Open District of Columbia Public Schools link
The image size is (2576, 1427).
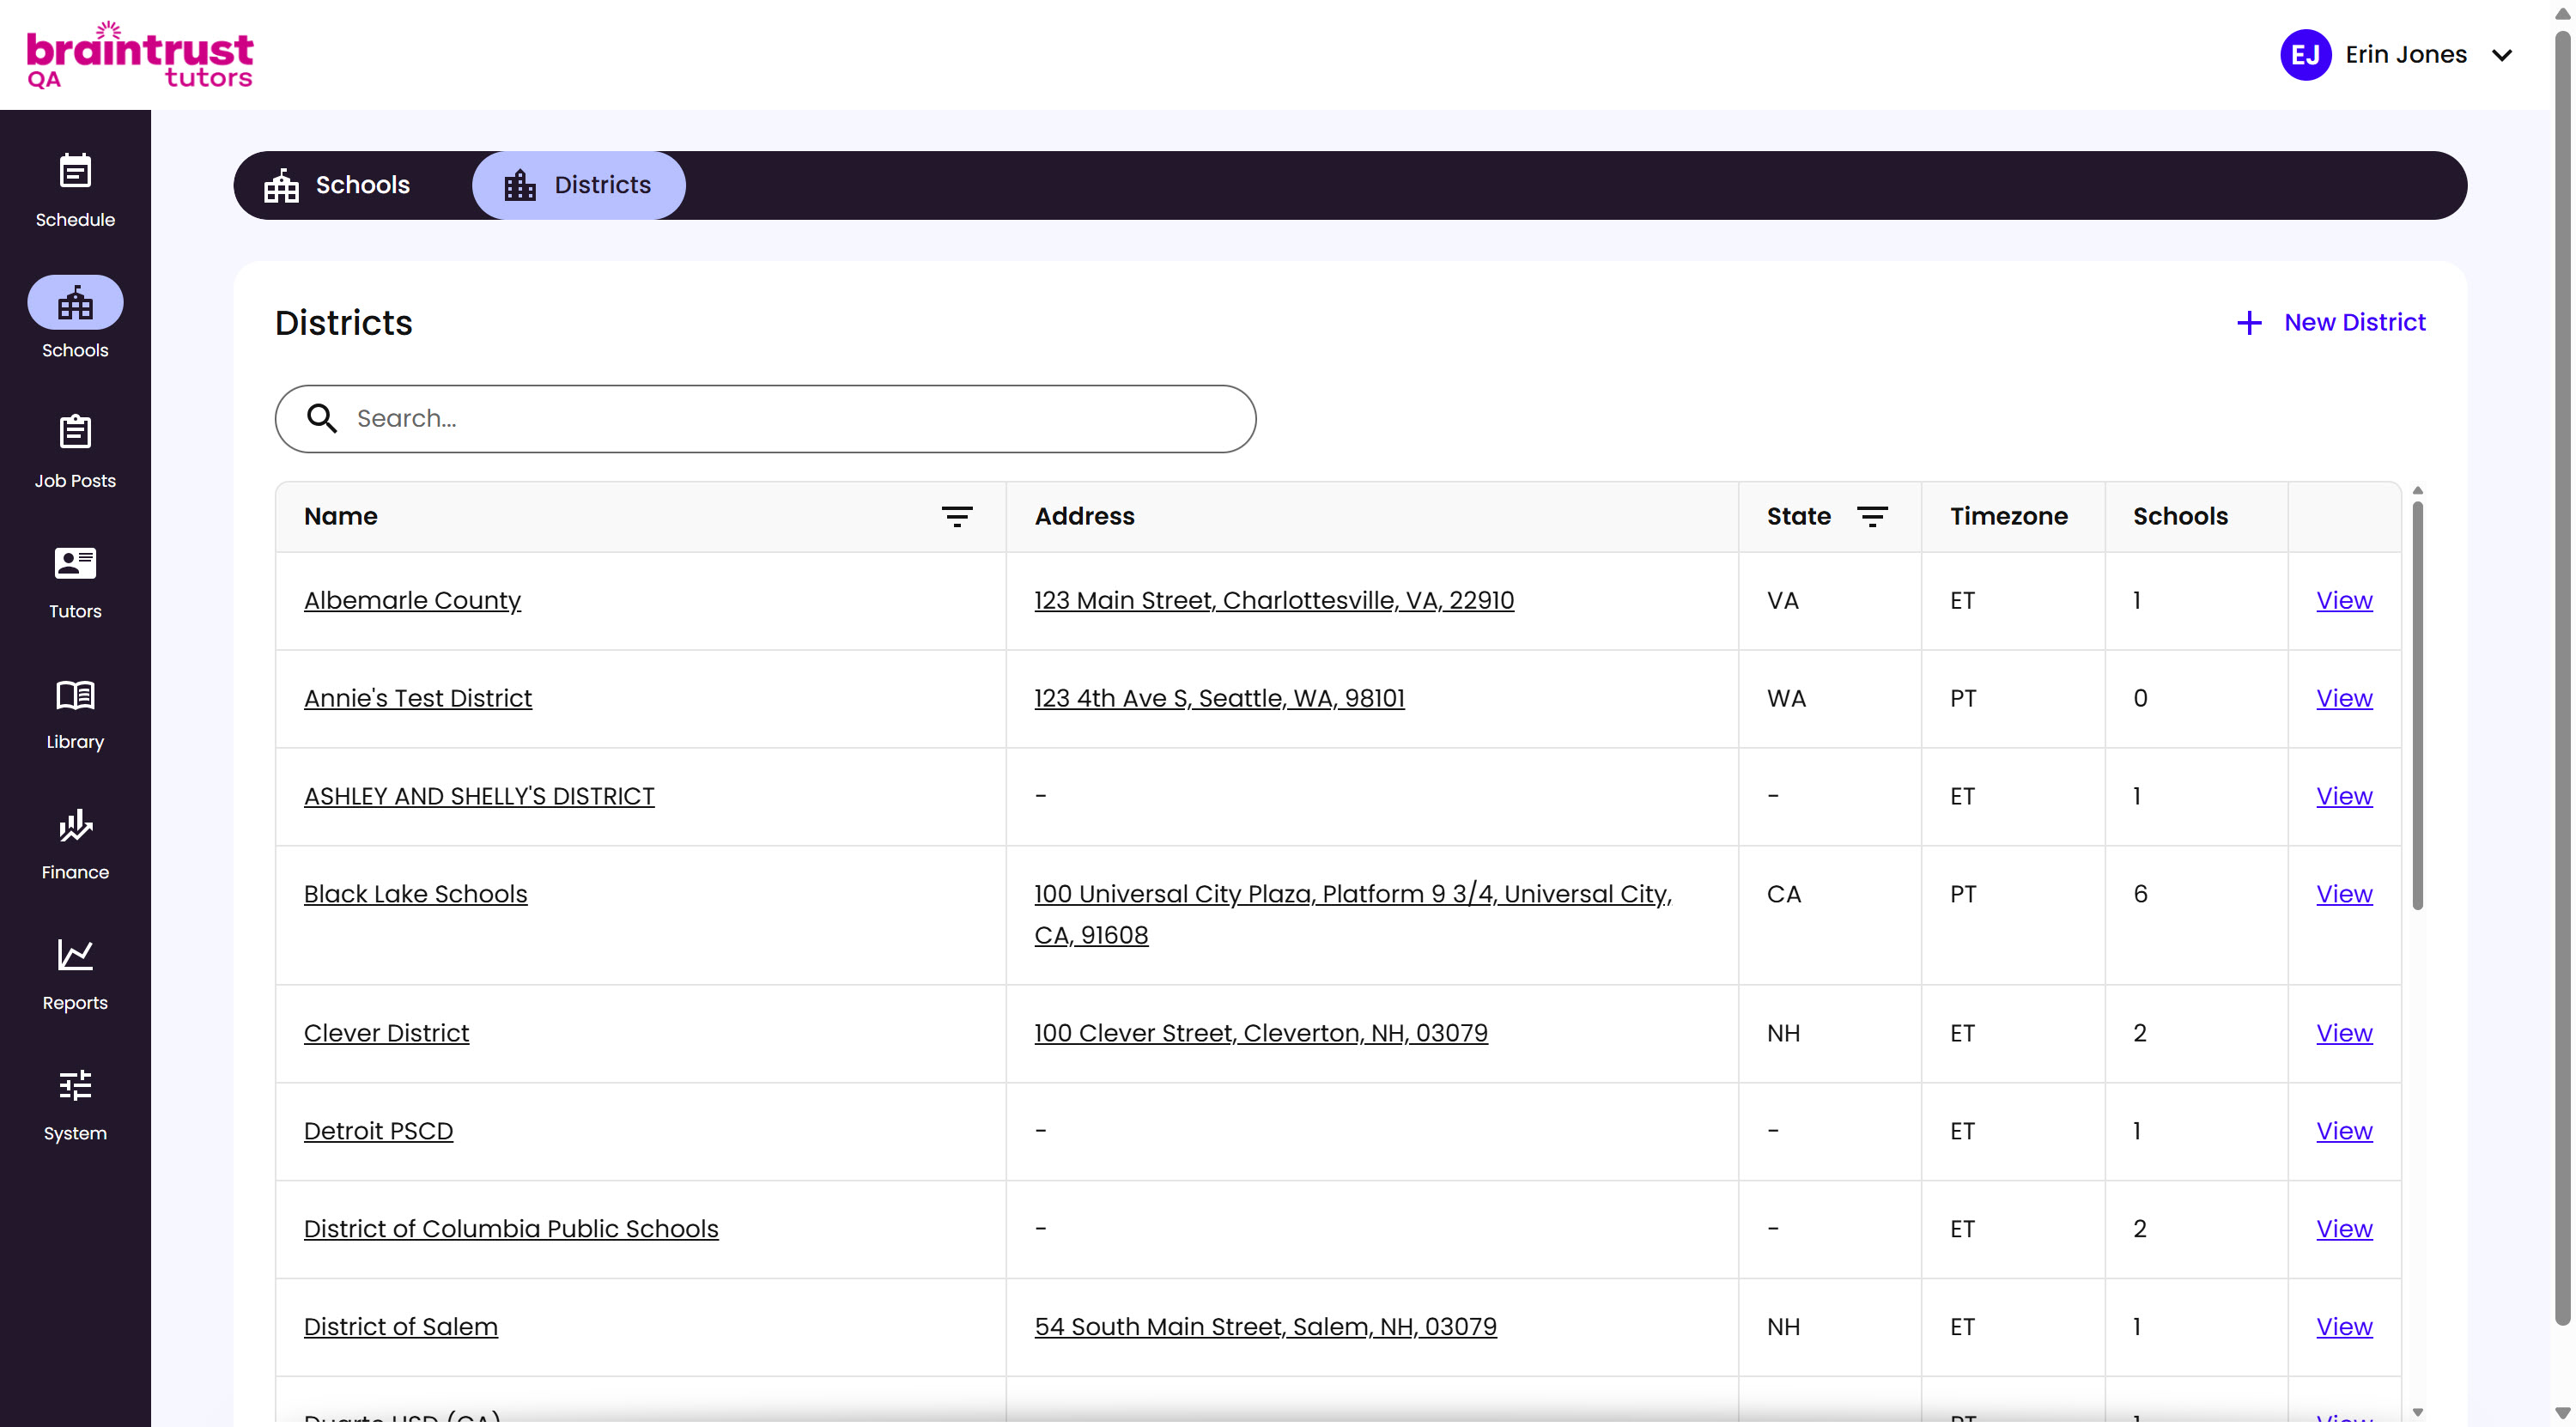coord(511,1229)
